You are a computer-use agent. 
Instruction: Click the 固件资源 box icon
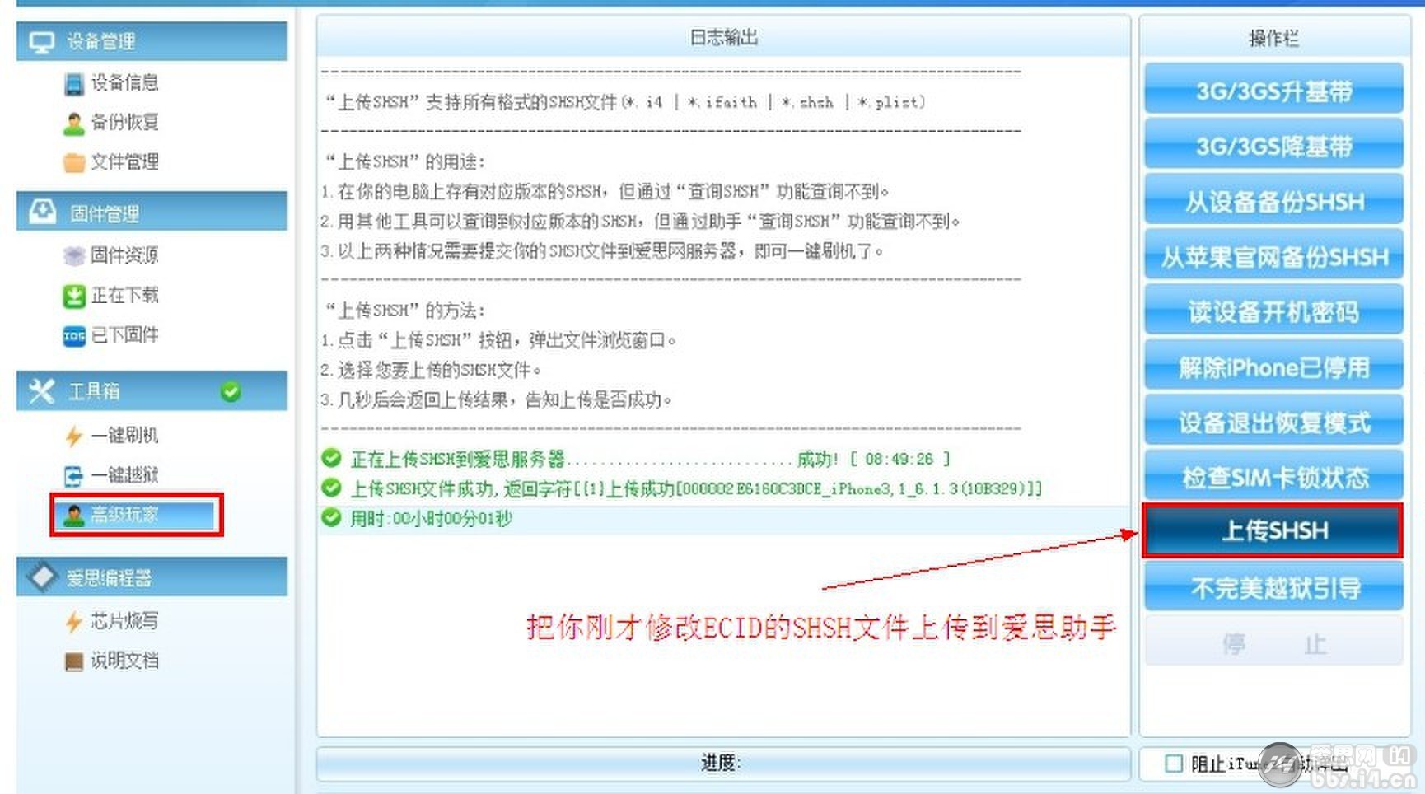pos(74,256)
